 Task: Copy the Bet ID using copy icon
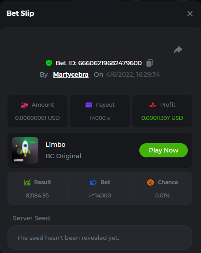[x=149, y=63]
